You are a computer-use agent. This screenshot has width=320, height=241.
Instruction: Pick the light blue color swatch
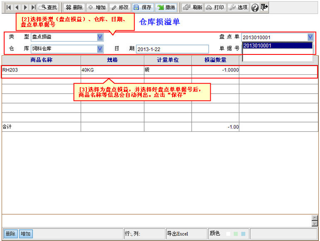[x=243, y=234]
